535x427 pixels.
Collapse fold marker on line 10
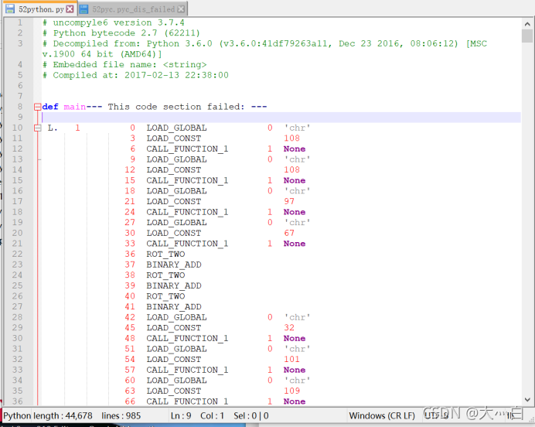[x=37, y=128]
